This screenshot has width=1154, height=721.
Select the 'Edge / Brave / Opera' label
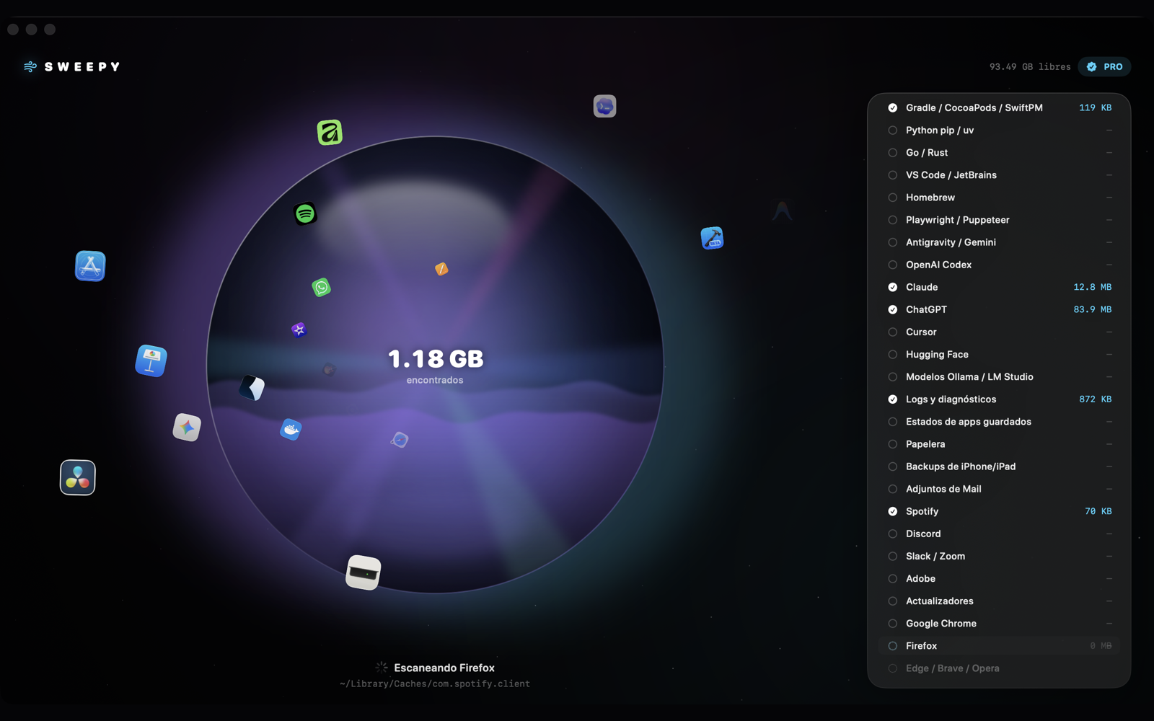[953, 668]
